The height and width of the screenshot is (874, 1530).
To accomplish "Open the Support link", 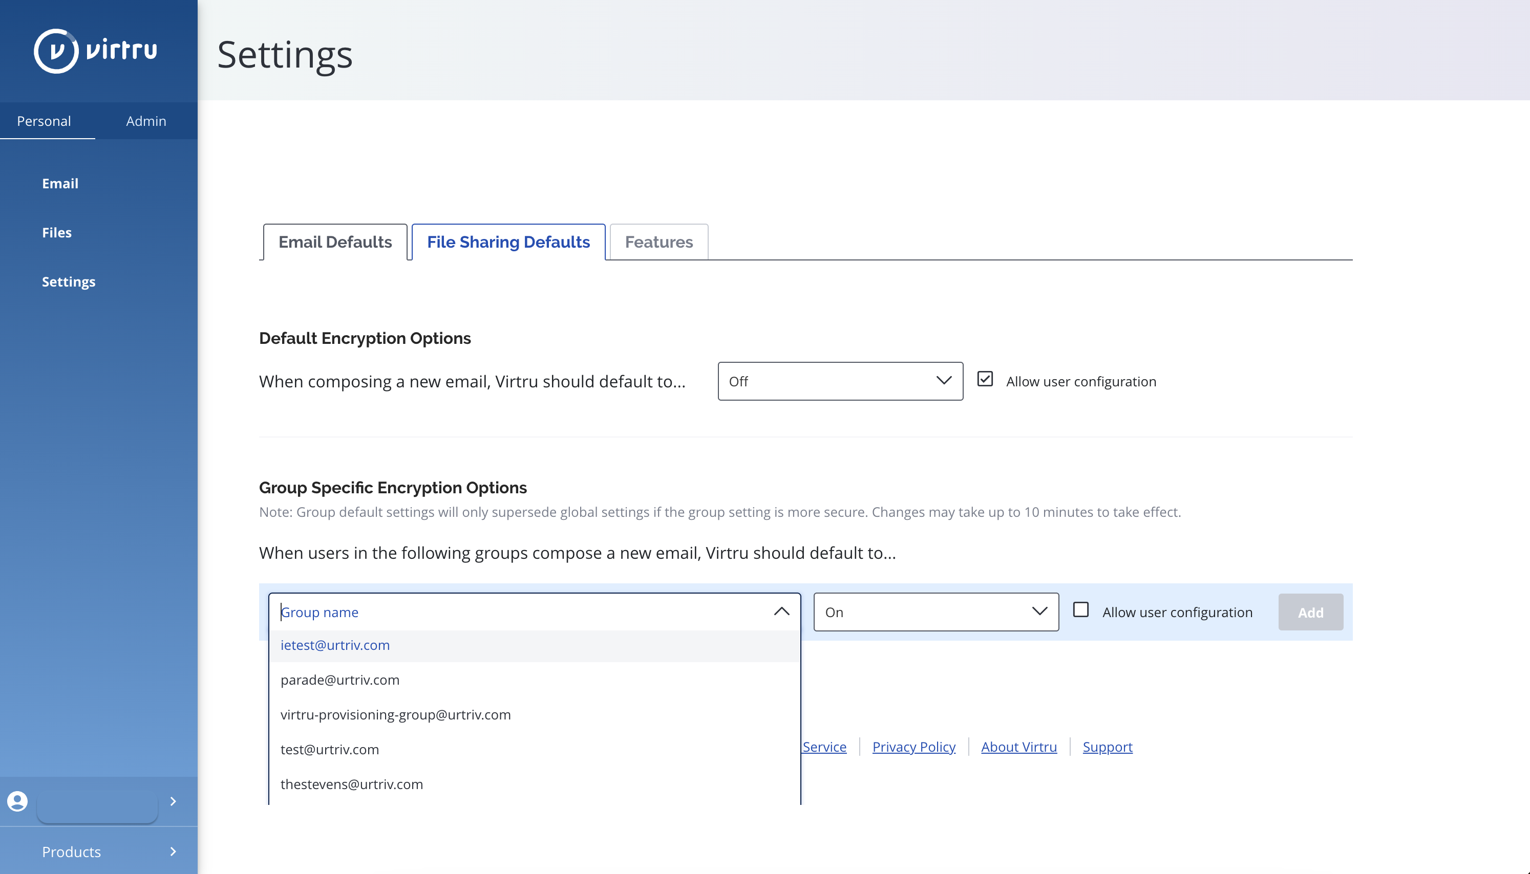I will pyautogui.click(x=1107, y=747).
